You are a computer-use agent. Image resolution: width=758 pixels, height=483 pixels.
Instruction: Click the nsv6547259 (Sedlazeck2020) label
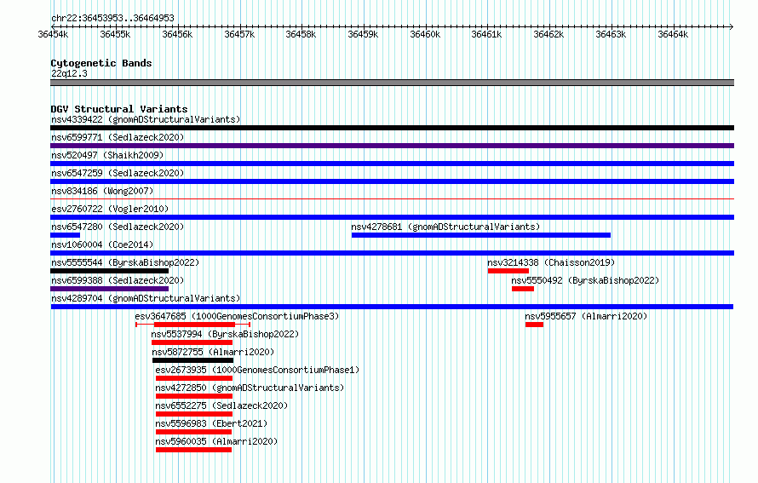point(118,173)
